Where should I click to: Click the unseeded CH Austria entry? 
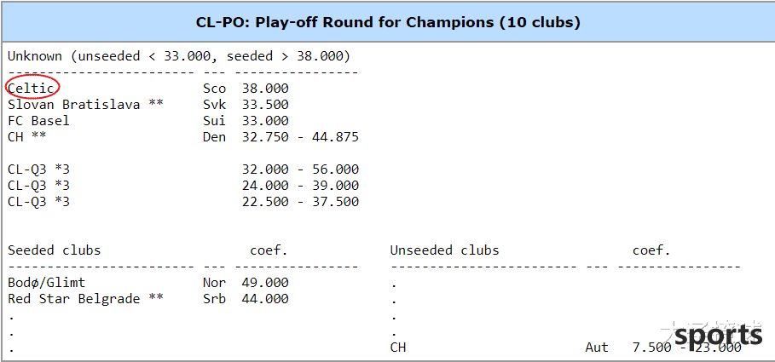(x=565, y=348)
